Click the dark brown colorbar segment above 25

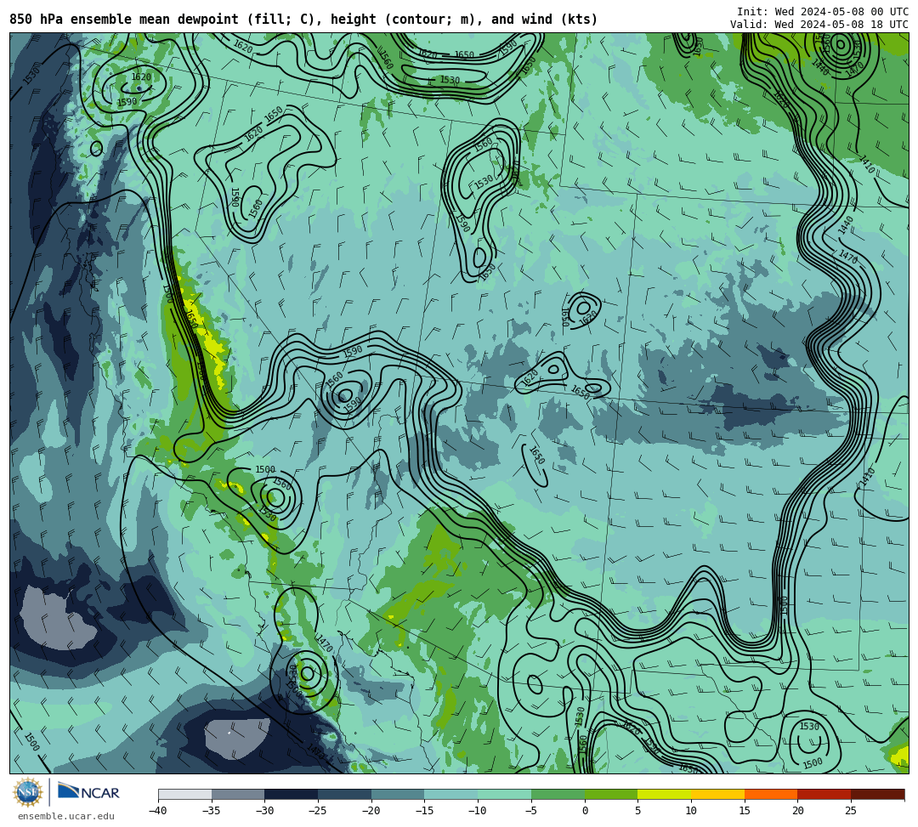(x=877, y=794)
